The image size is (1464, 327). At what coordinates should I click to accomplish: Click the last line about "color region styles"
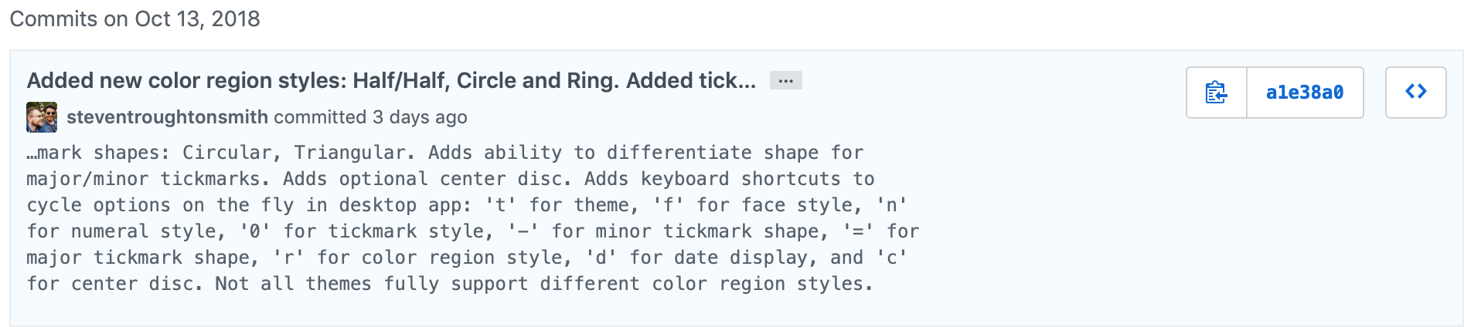[450, 284]
